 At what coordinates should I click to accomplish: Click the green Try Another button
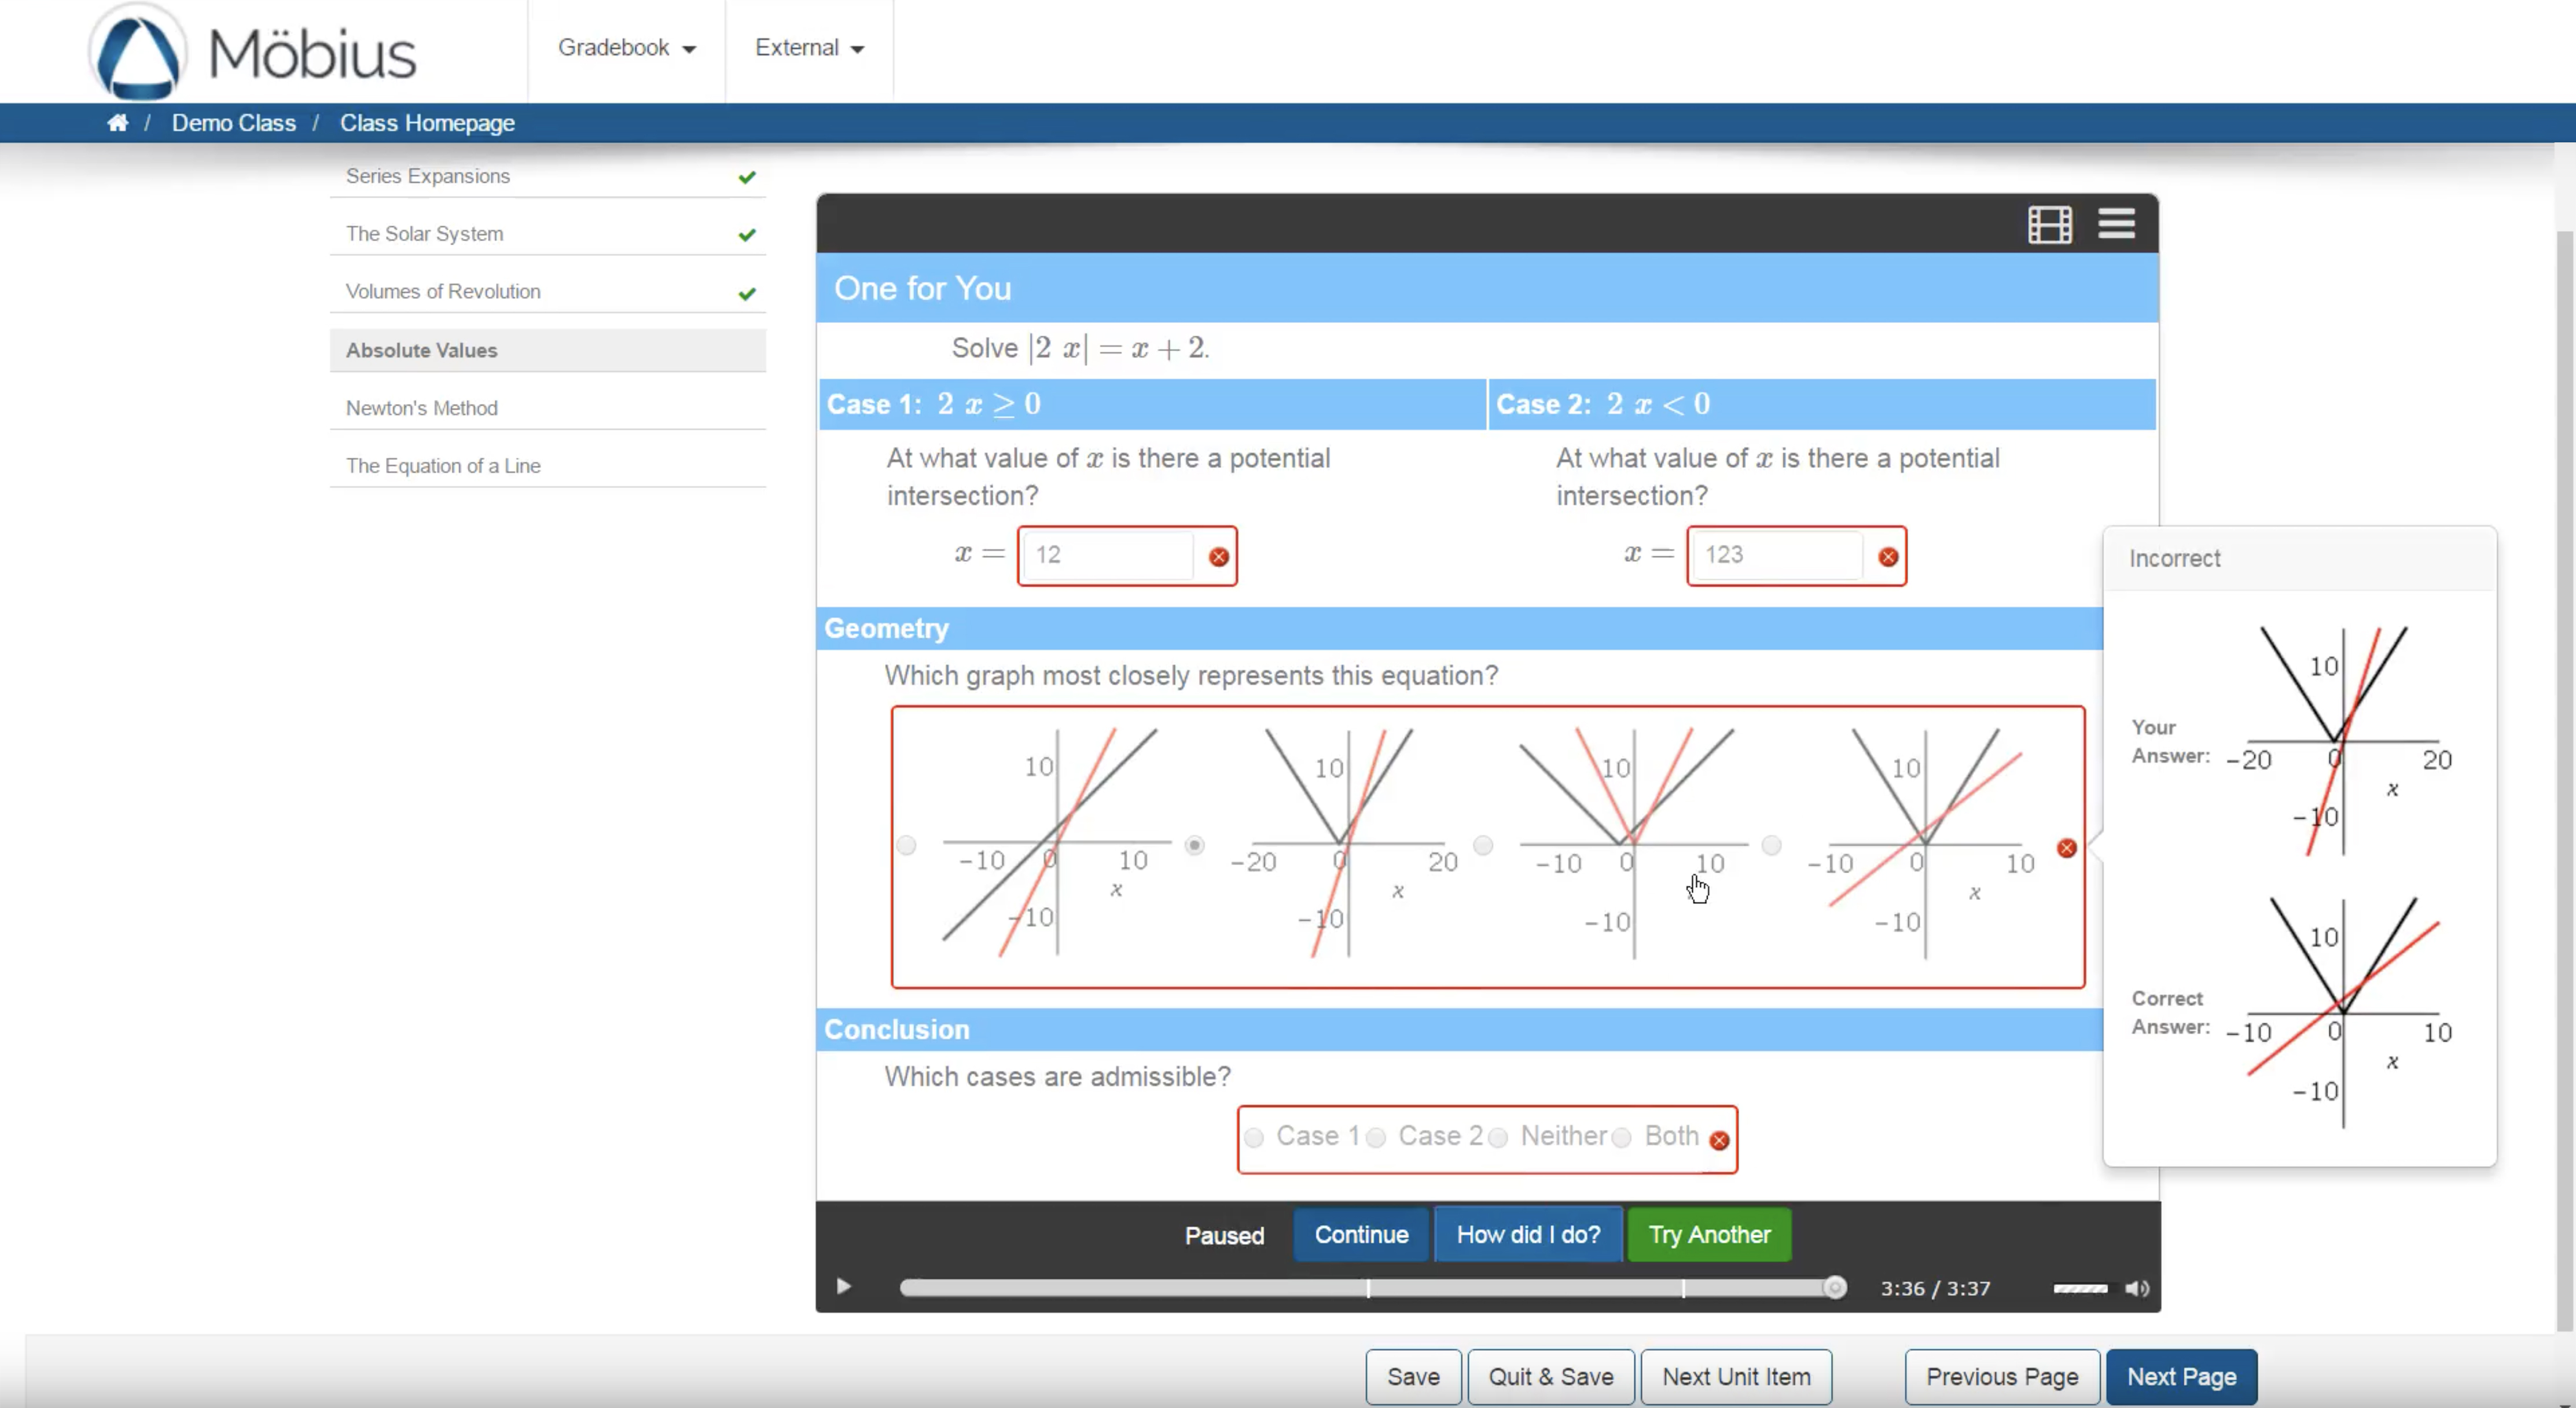point(1709,1235)
